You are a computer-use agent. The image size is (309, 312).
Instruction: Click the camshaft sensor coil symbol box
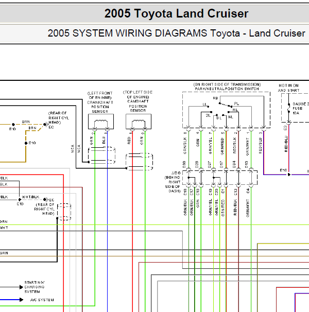[x=139, y=122]
